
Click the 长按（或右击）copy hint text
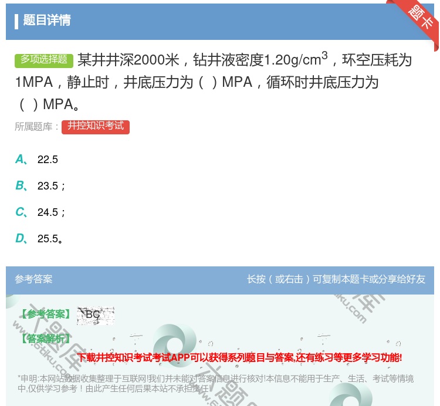coord(336,279)
